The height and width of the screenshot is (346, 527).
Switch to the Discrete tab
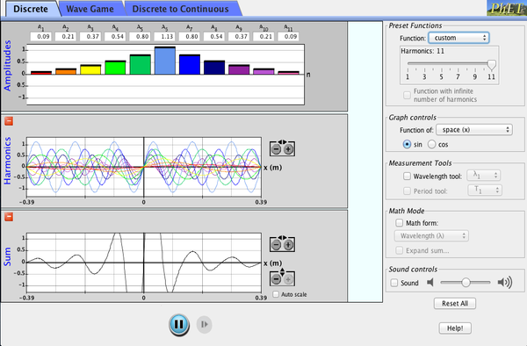(x=31, y=9)
